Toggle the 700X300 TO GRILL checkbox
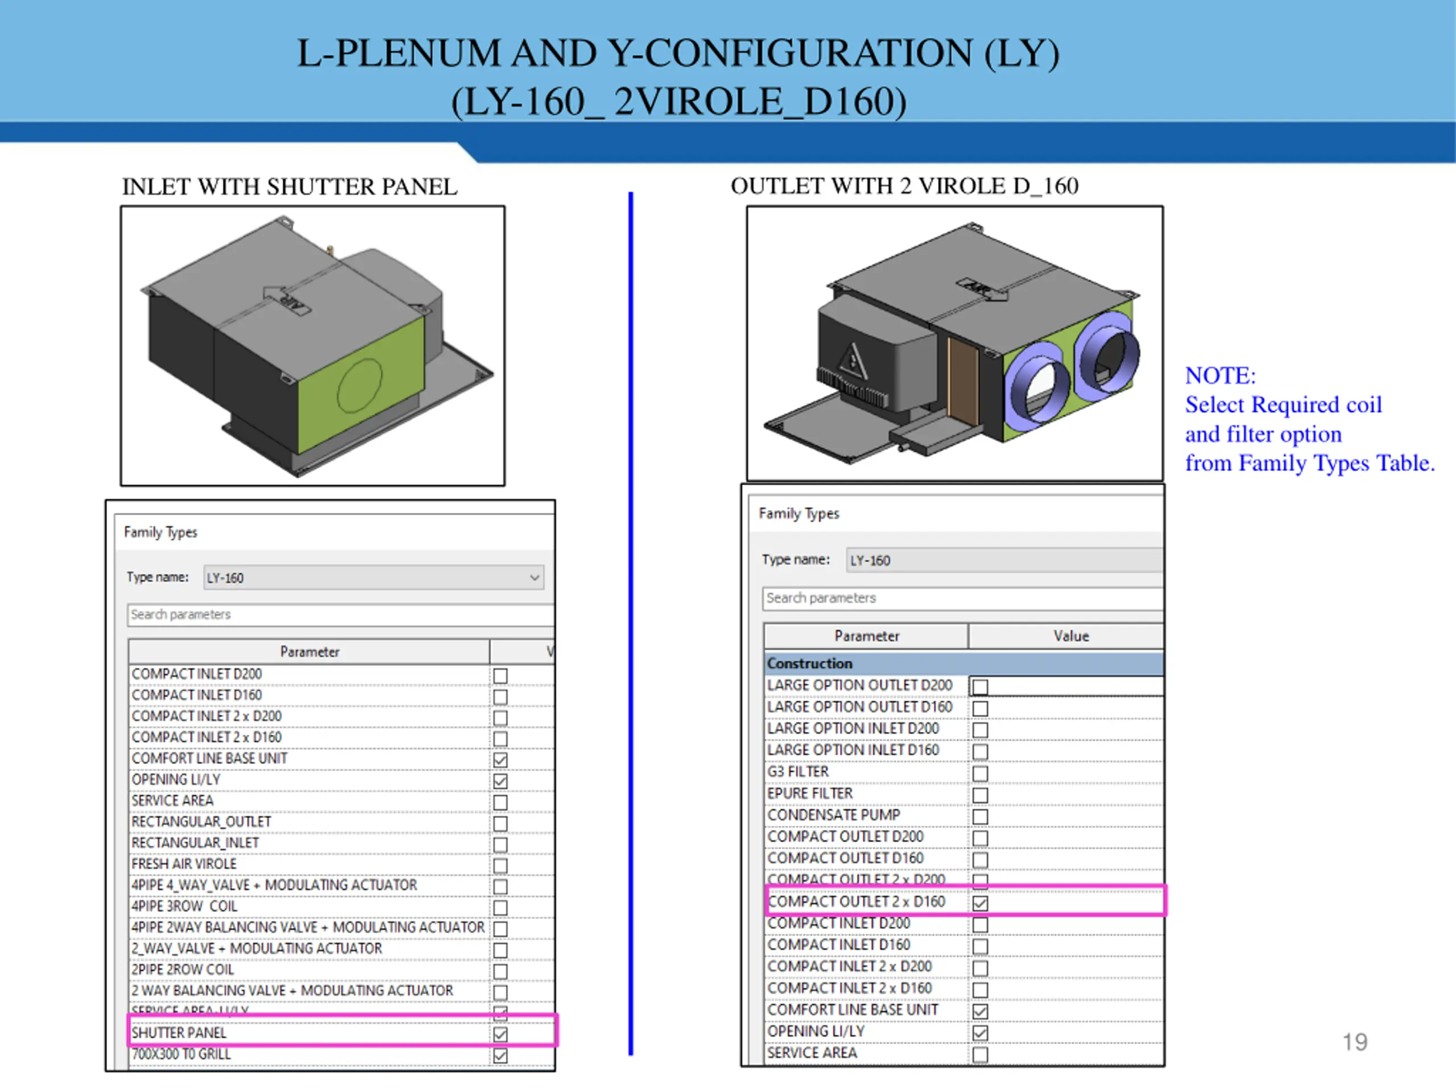Viewport: 1456px width, 1092px height. (500, 1056)
